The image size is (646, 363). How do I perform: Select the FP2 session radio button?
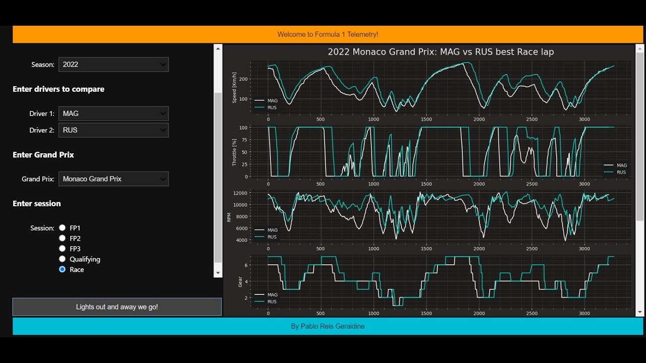[63, 238]
